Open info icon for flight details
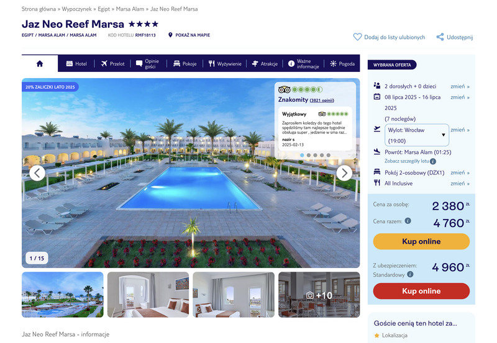 432,161
